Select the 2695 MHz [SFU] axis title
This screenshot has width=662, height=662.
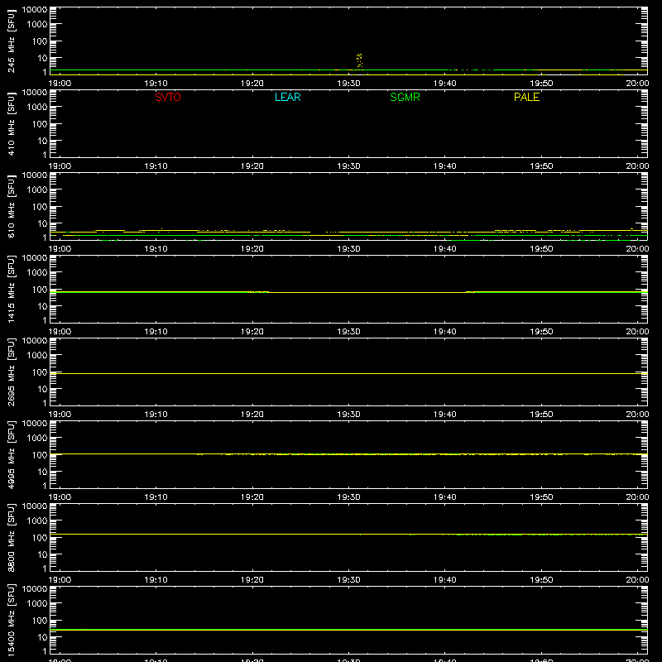click(x=12, y=372)
